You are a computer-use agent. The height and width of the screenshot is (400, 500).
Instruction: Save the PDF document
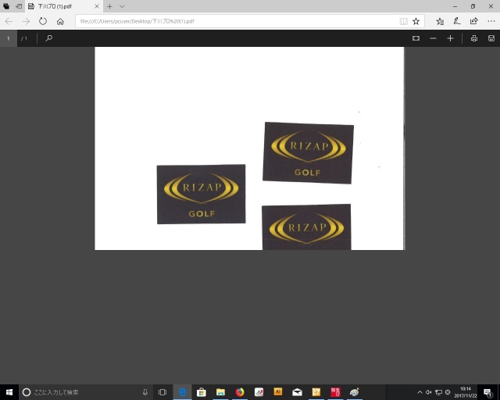491,38
